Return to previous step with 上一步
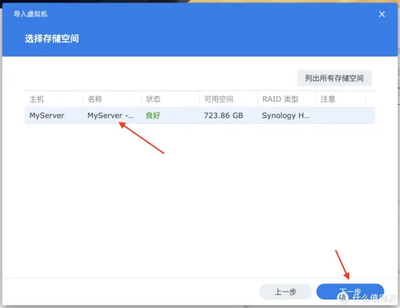The height and width of the screenshot is (308, 400). point(285,292)
